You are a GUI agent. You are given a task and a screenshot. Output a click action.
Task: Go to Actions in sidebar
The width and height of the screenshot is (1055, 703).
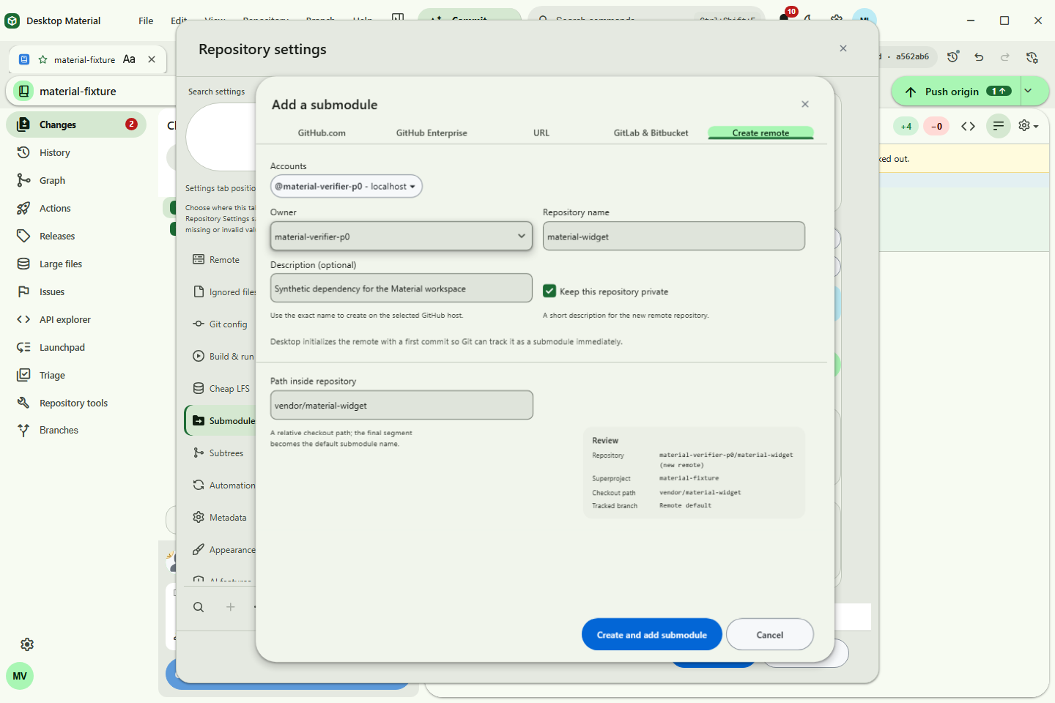click(x=76, y=208)
